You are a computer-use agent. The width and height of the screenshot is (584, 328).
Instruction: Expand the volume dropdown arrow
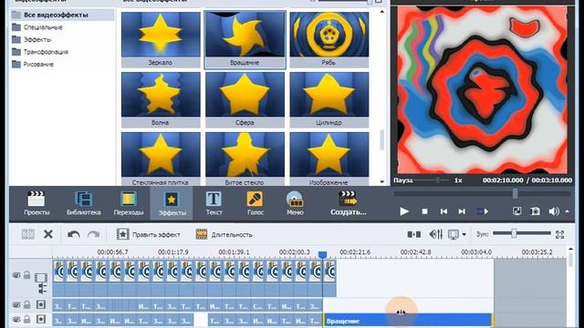tap(568, 211)
